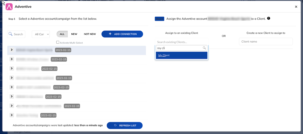Click the magnifier icon in client filter box
Image resolution: width=303 pixels, height=134 pixels.
pyautogui.click(x=204, y=48)
